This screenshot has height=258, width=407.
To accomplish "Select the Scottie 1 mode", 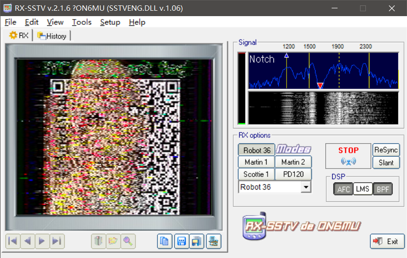I will [x=256, y=174].
